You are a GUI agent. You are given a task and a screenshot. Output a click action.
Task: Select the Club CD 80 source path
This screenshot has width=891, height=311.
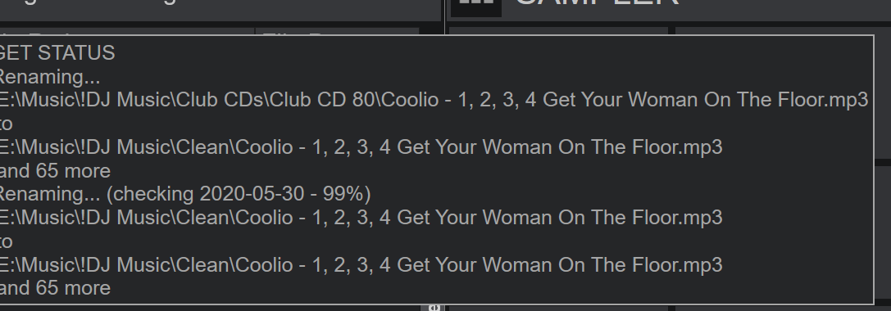click(434, 100)
